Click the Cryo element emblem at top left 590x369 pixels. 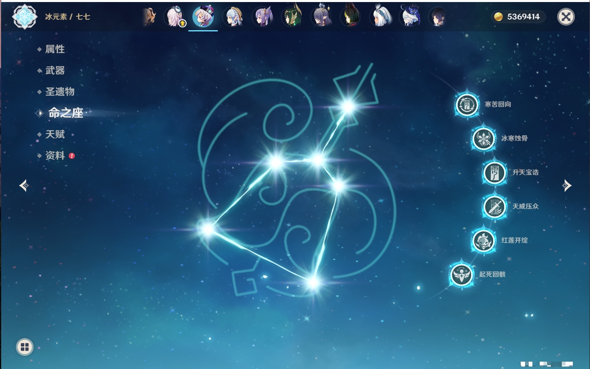pos(25,17)
